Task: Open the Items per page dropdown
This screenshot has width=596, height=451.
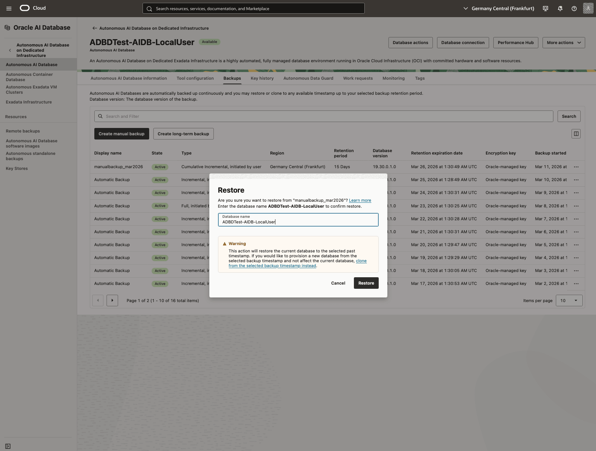Action: tap(569, 301)
